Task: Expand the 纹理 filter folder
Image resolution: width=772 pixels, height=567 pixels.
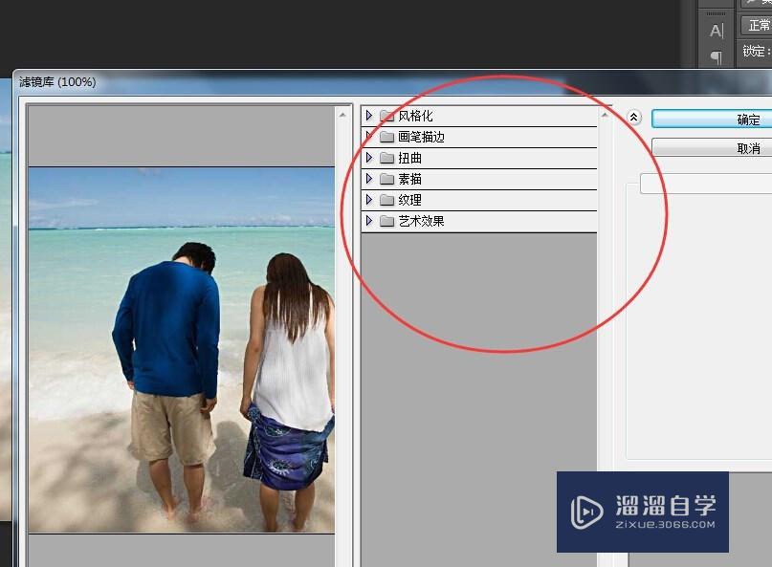Action: click(x=368, y=200)
